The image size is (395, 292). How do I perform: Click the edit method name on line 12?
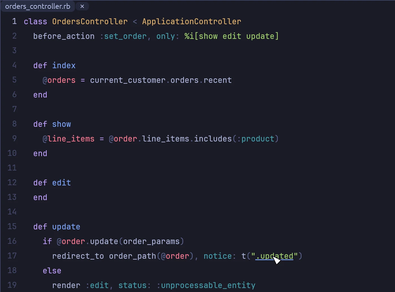pyautogui.click(x=61, y=183)
